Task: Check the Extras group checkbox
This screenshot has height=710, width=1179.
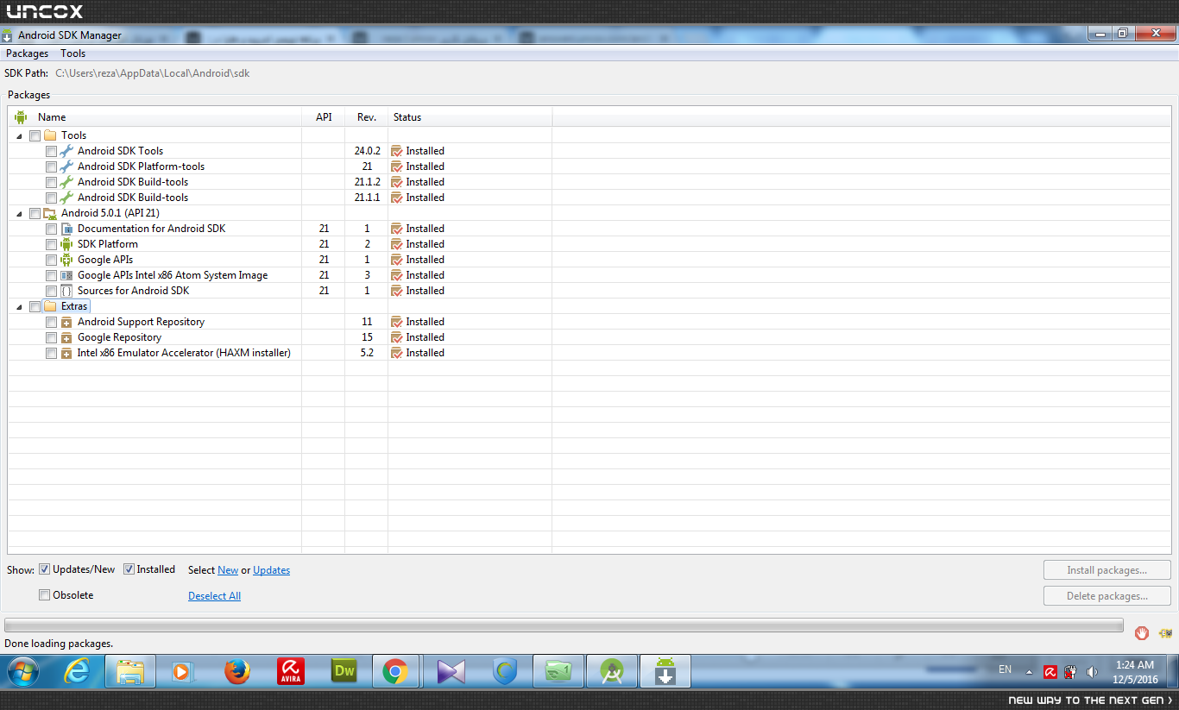Action: [x=35, y=306]
